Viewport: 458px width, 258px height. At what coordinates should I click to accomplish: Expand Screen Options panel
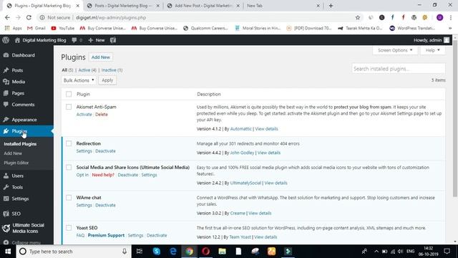click(395, 50)
